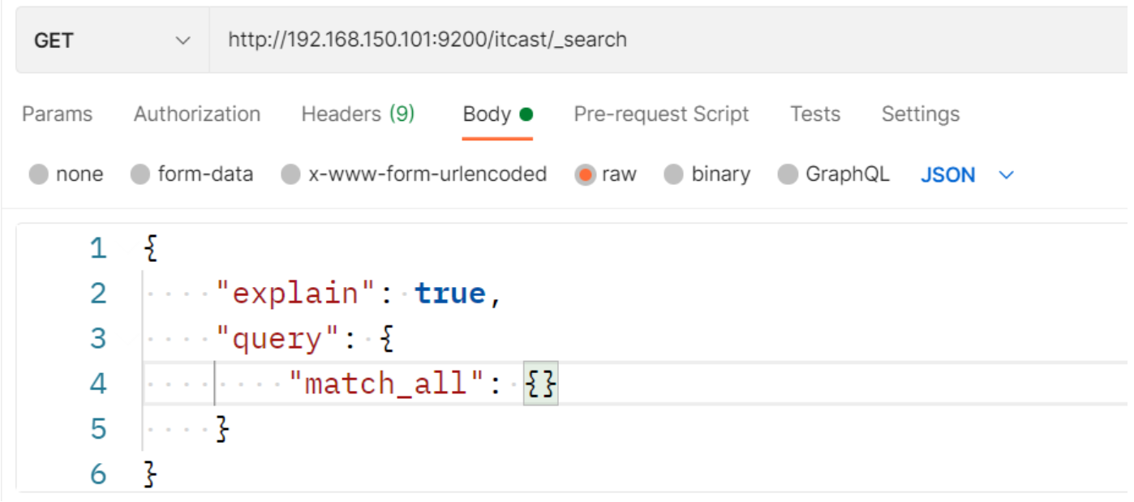Screen dimensions: 1134x502
Task: Switch to the Tests tab
Action: [x=815, y=114]
